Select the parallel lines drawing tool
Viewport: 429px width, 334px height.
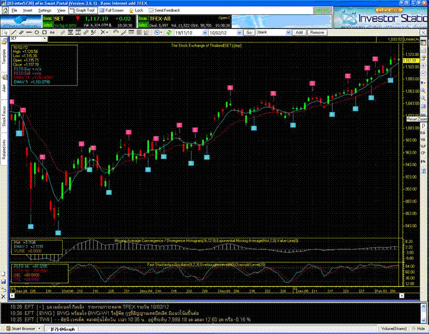(x=21, y=33)
